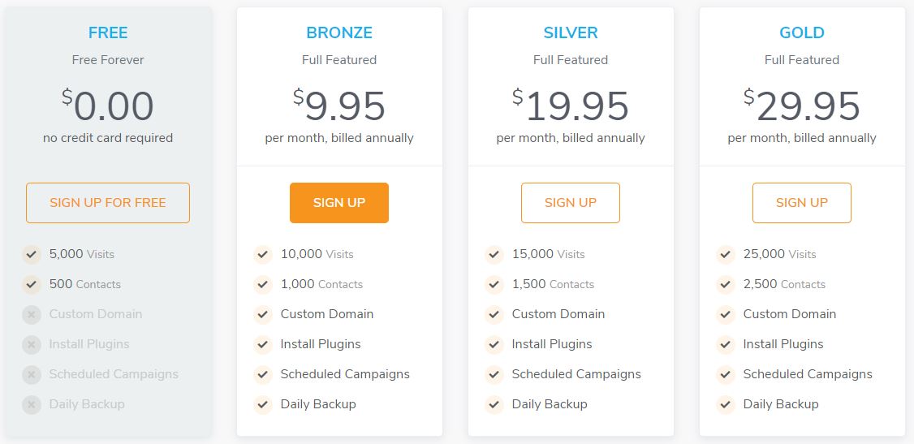
Task: Click the Sign Up For Free button
Action: (108, 203)
